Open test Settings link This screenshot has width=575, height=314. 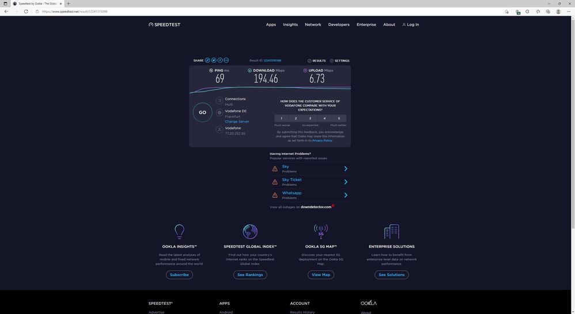tap(339, 61)
